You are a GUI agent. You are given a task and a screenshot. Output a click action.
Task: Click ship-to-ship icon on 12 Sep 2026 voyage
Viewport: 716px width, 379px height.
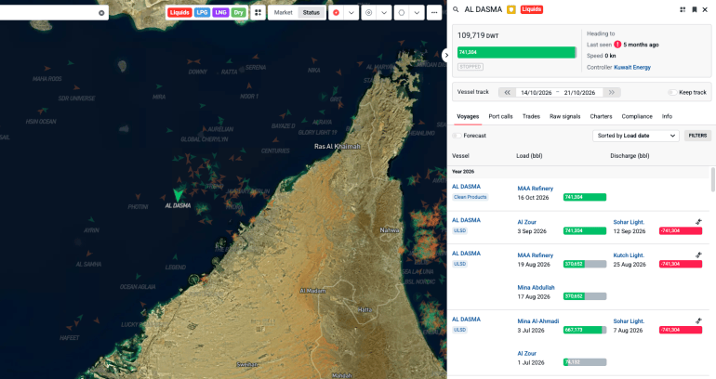698,222
